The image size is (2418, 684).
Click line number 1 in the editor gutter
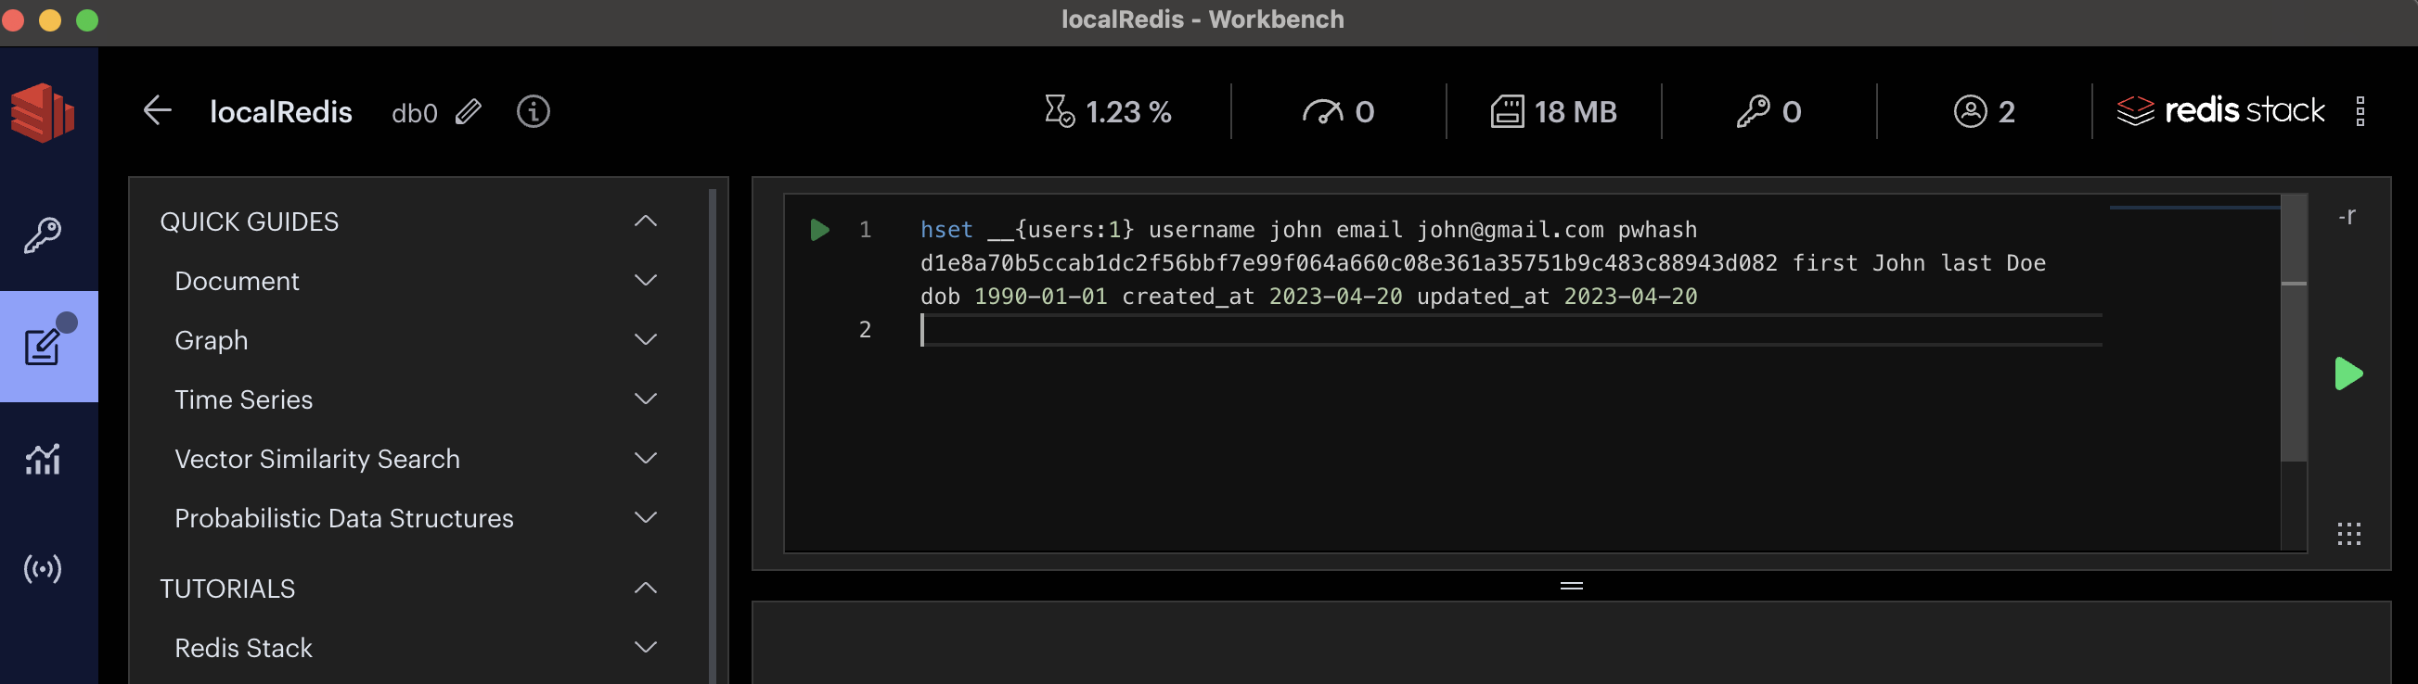pos(865,230)
